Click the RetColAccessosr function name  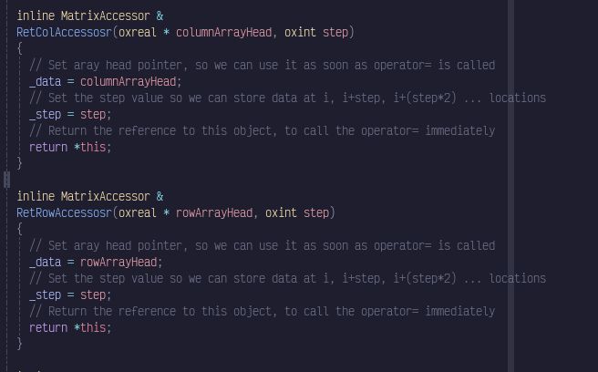click(64, 33)
